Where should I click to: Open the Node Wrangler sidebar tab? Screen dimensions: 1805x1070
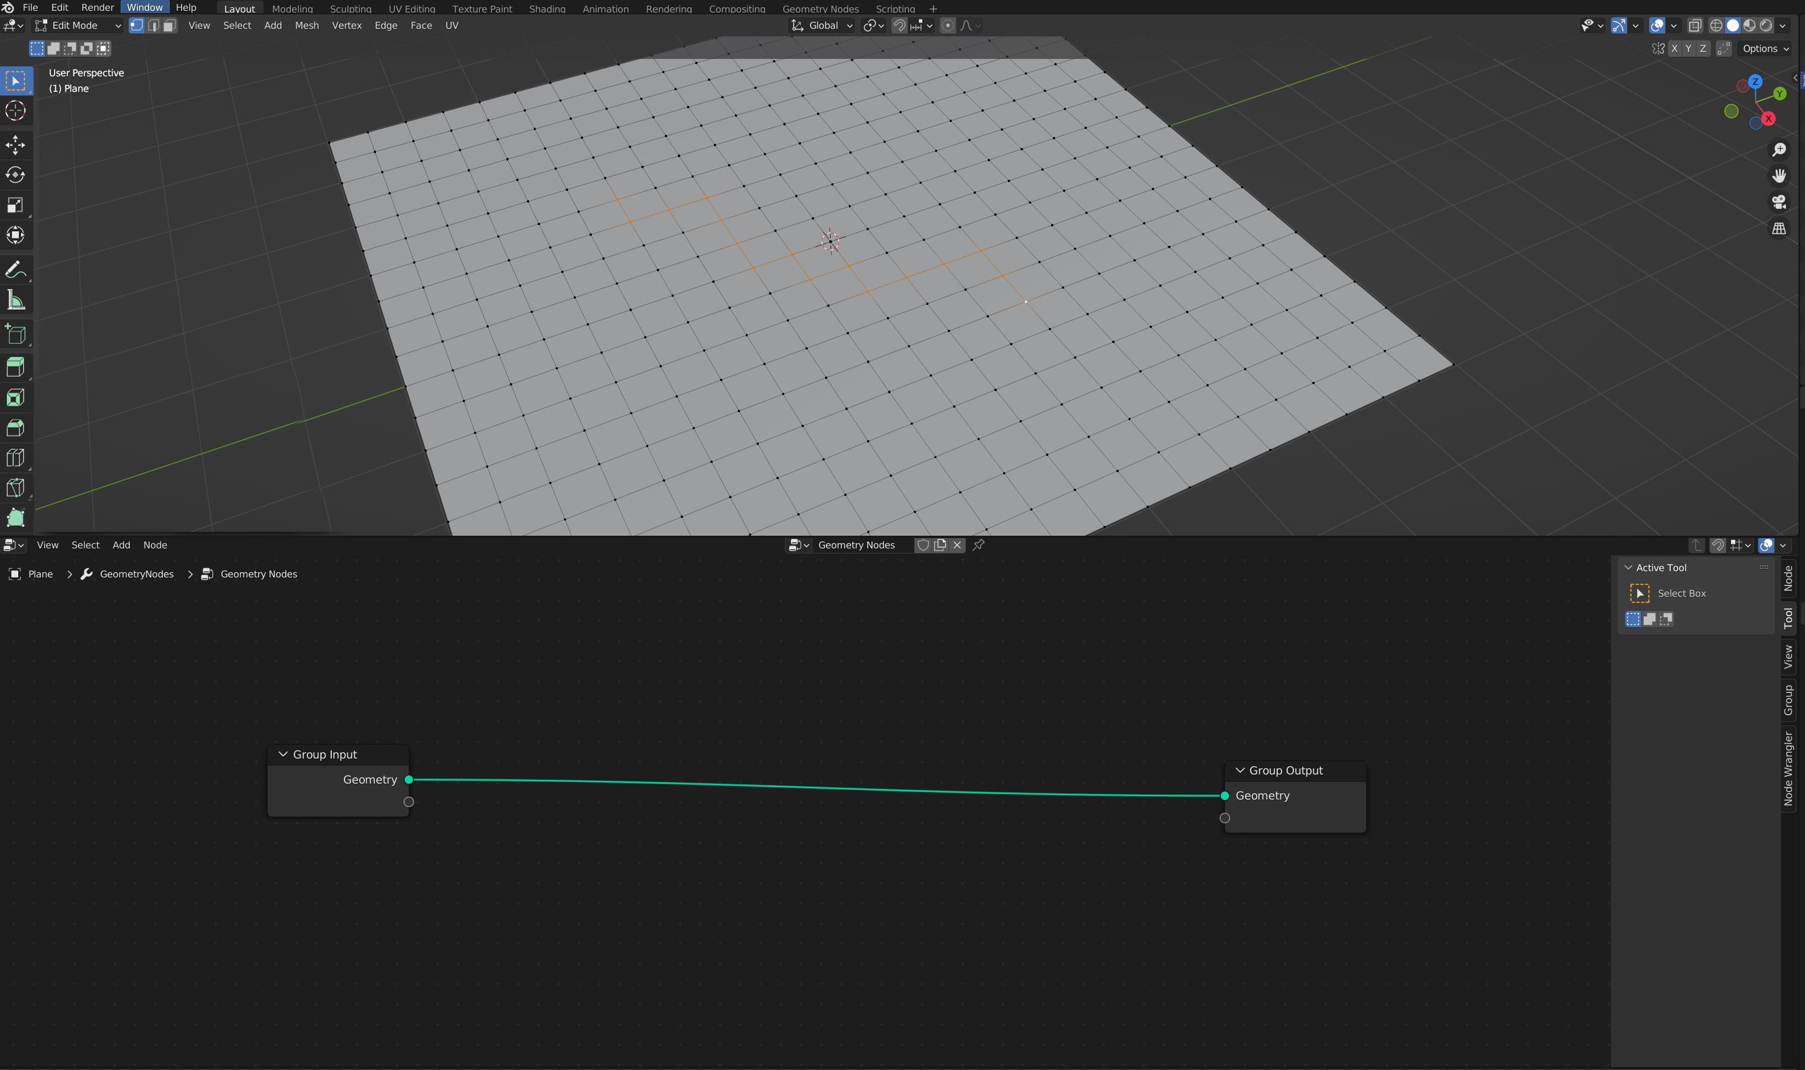[1788, 769]
